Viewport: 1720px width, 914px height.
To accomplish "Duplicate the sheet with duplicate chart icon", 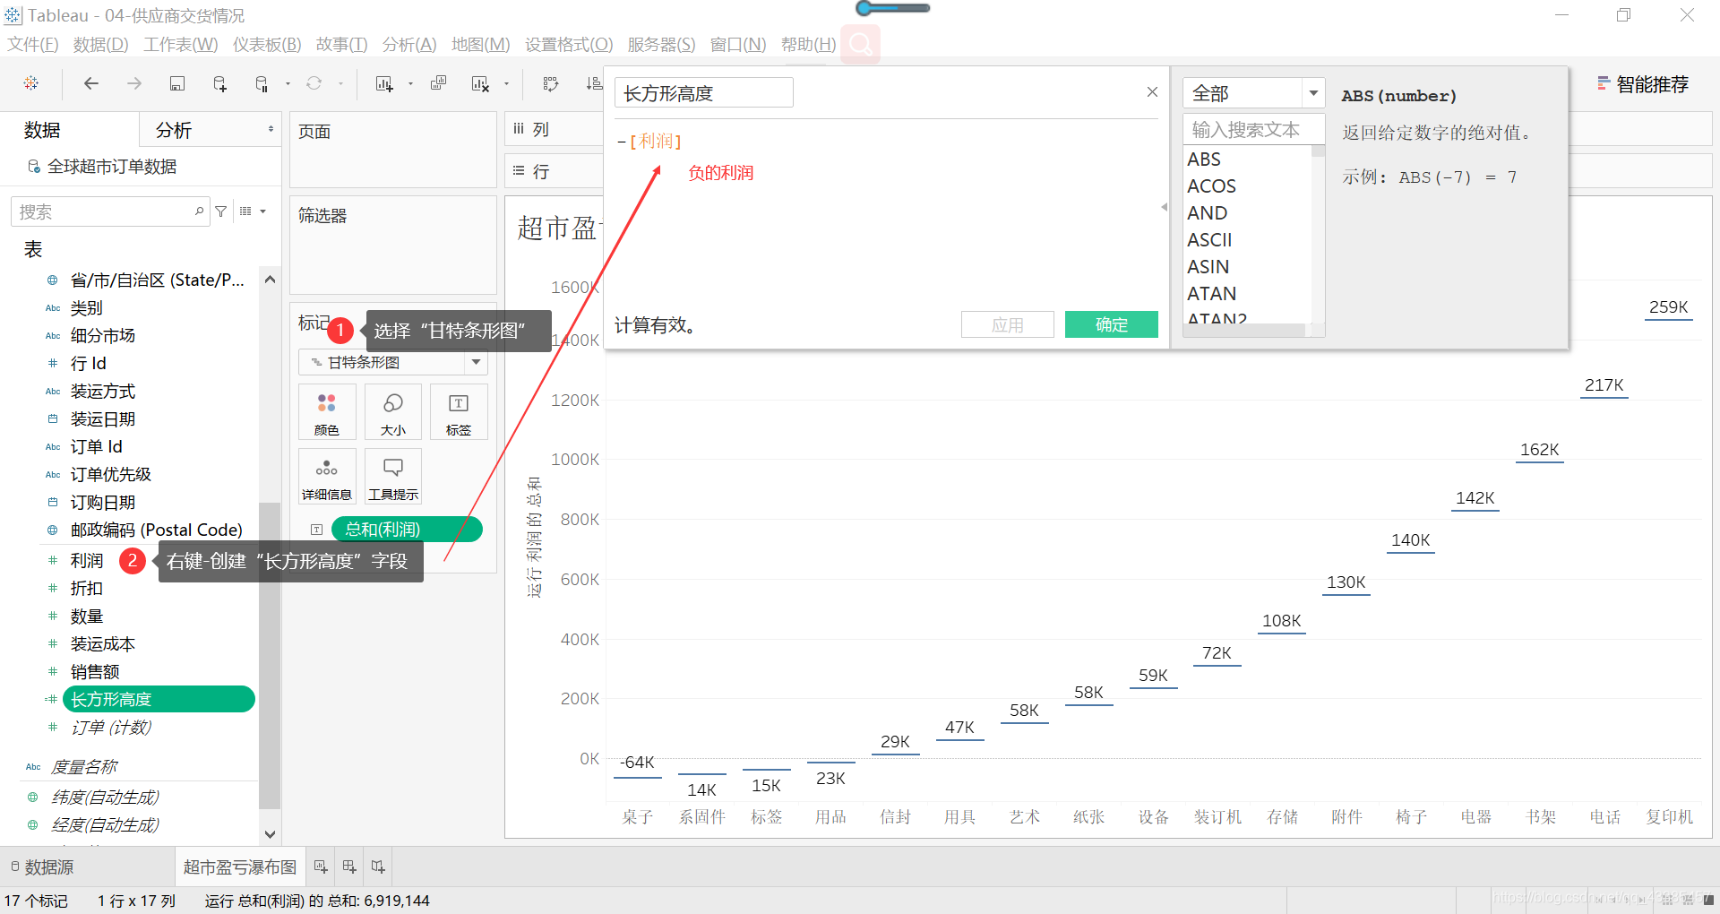I will coord(438,83).
